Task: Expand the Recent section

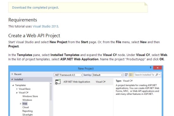Action: pos(12,74)
